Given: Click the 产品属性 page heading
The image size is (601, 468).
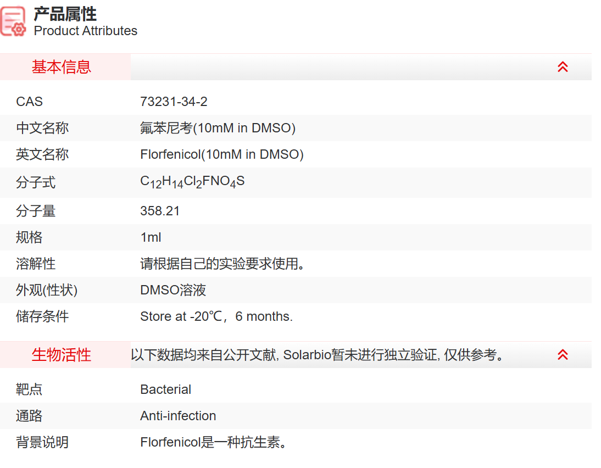Looking at the screenshot, I should 65,14.
